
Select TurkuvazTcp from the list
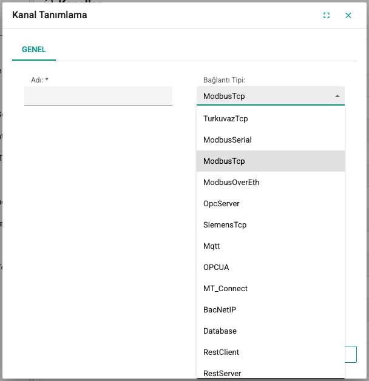coord(271,118)
